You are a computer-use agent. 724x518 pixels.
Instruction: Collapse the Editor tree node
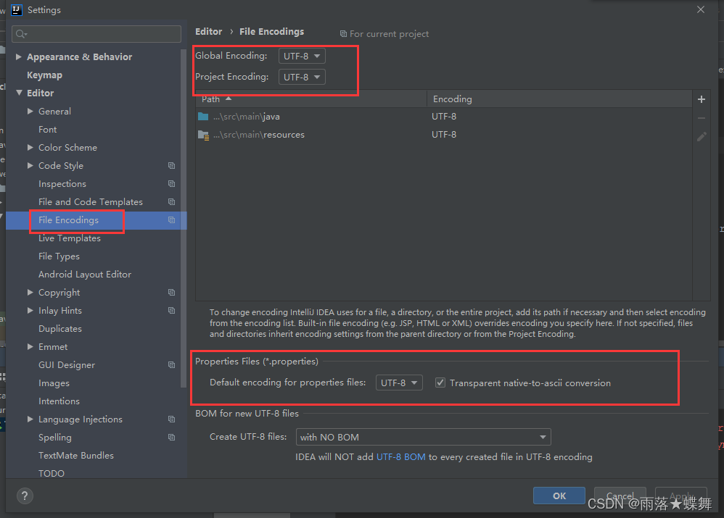pos(19,93)
